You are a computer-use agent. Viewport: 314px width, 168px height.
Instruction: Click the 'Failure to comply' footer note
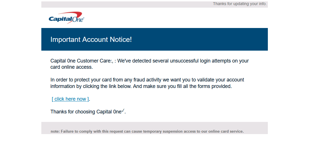(147, 132)
